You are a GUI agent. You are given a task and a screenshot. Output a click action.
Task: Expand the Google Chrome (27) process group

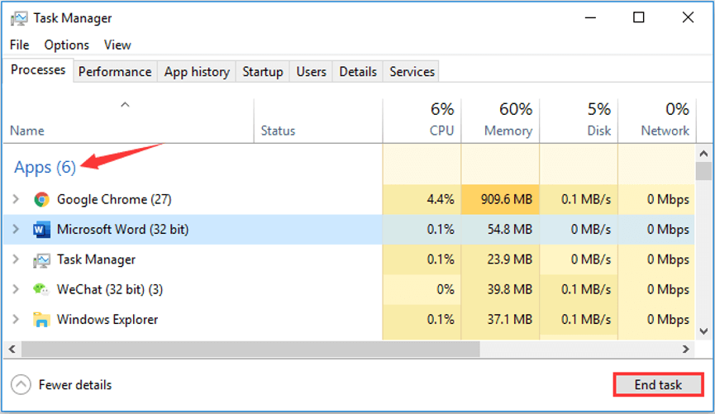(x=16, y=199)
